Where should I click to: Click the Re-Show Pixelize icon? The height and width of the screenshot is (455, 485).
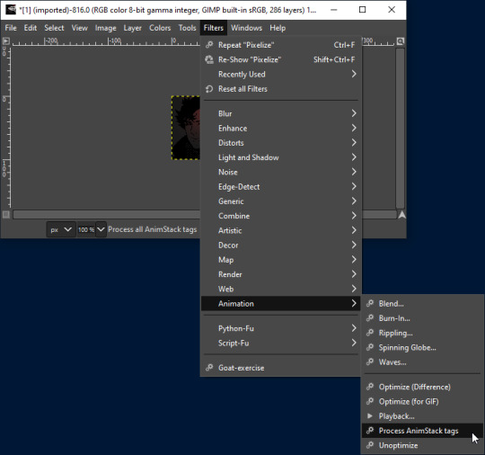coord(209,59)
